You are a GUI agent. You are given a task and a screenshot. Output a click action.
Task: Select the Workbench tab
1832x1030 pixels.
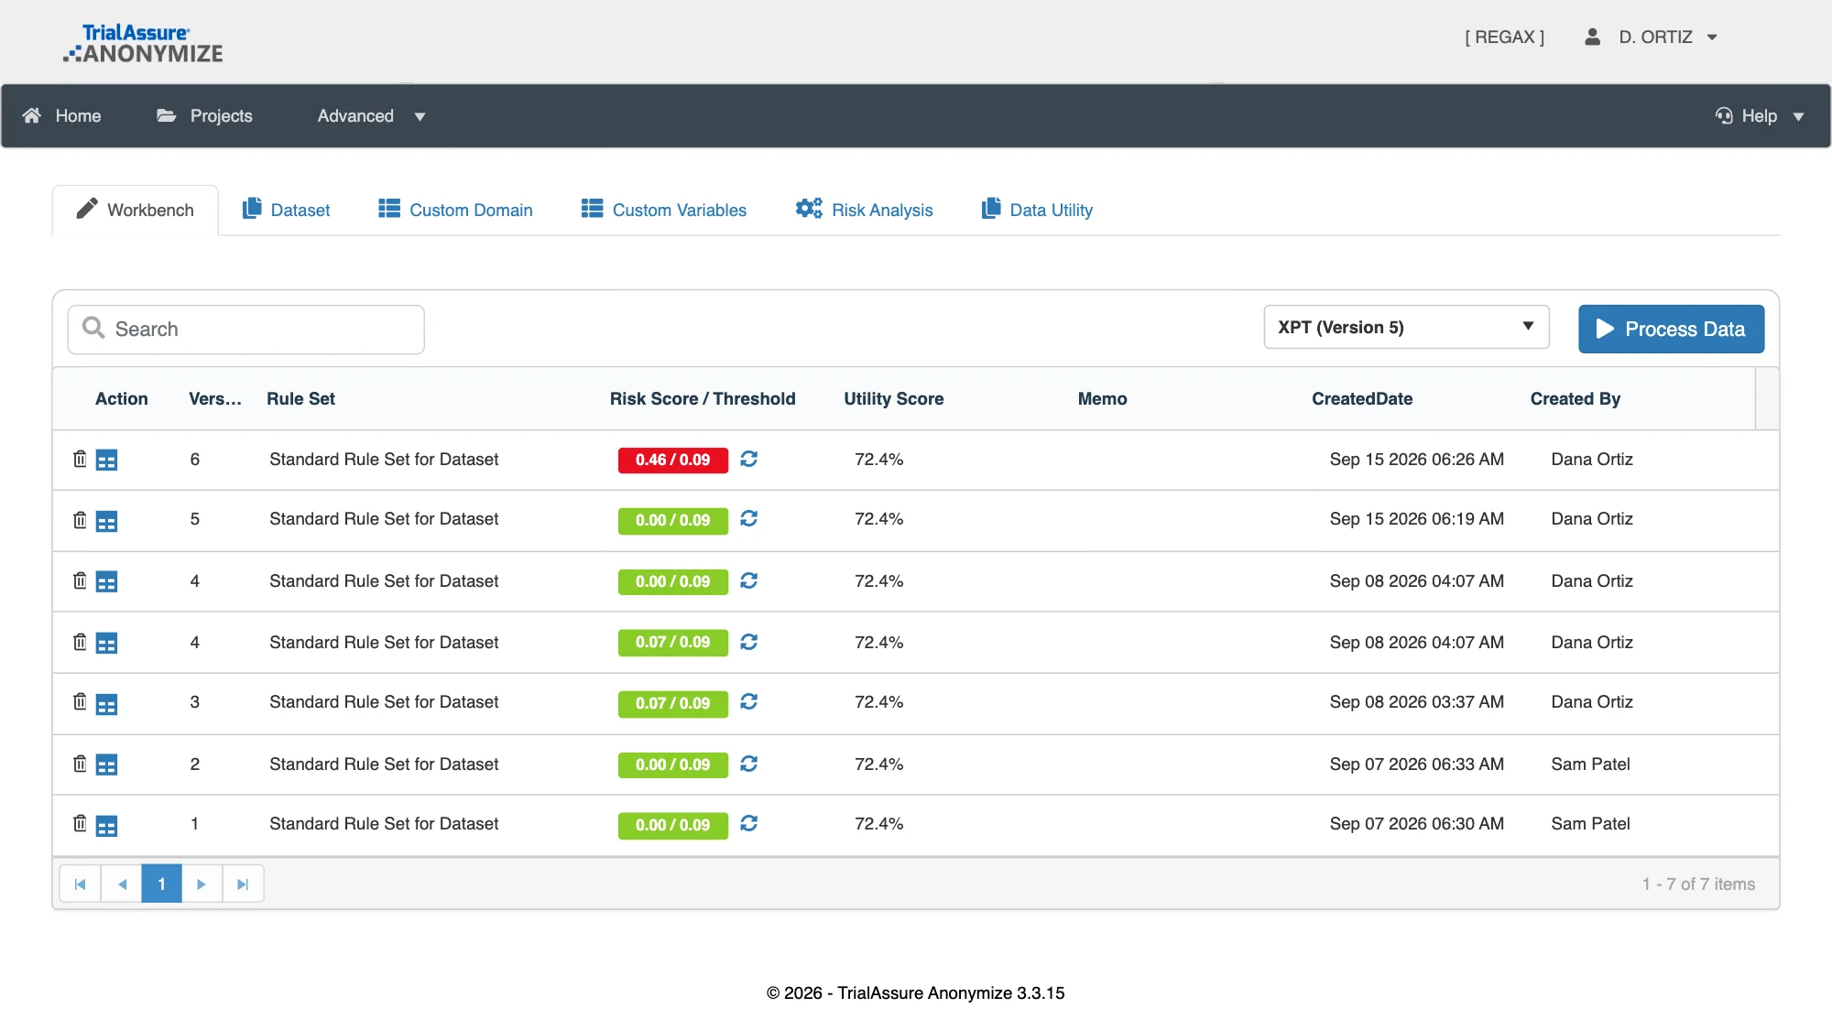pos(136,210)
